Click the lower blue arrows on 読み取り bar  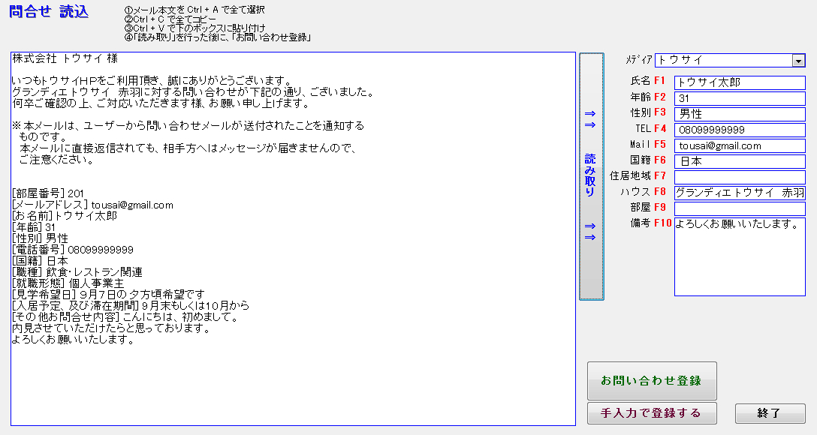point(590,232)
